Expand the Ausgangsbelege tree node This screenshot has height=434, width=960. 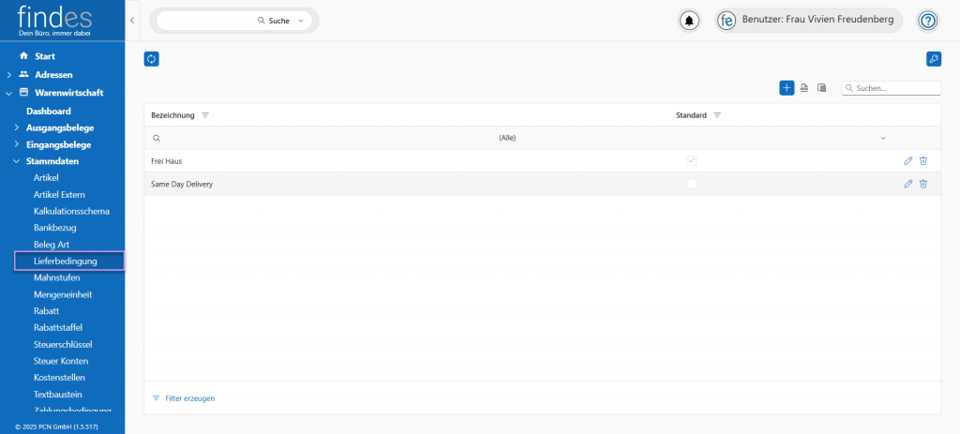[x=16, y=127]
